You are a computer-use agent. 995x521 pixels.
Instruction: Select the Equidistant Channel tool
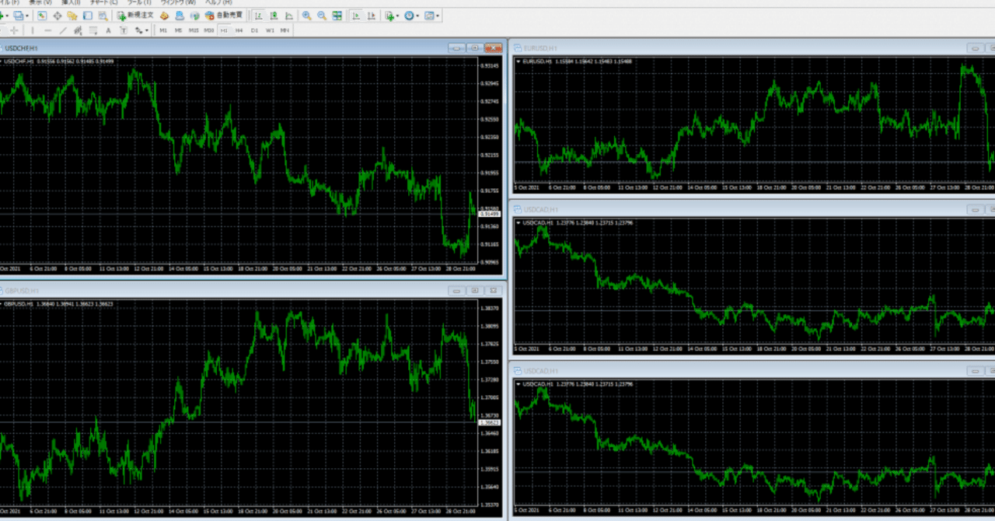pos(78,30)
